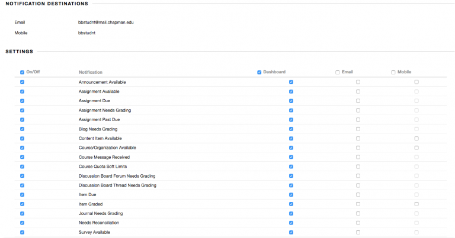The height and width of the screenshot is (238, 455).
Task: Enable the Email column header checkbox
Action: coord(338,73)
